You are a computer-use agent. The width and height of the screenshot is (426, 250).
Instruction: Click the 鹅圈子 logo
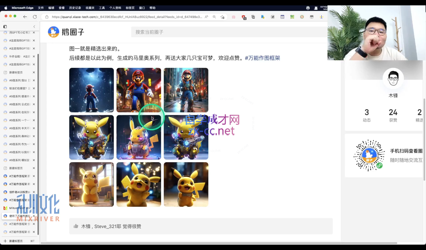[66, 32]
